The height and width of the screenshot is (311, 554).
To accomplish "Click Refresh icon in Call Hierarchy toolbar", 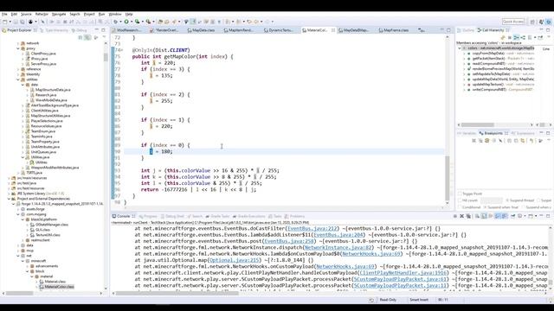I will click(x=503, y=37).
